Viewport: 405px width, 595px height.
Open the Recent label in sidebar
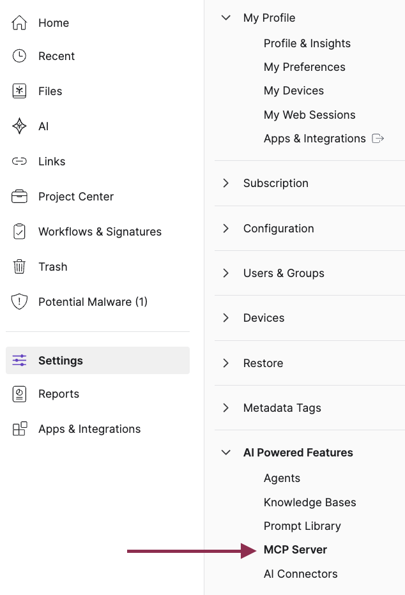tap(57, 56)
